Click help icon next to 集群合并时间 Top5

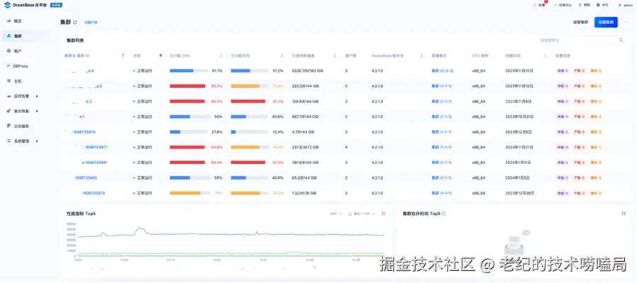pyautogui.click(x=443, y=213)
